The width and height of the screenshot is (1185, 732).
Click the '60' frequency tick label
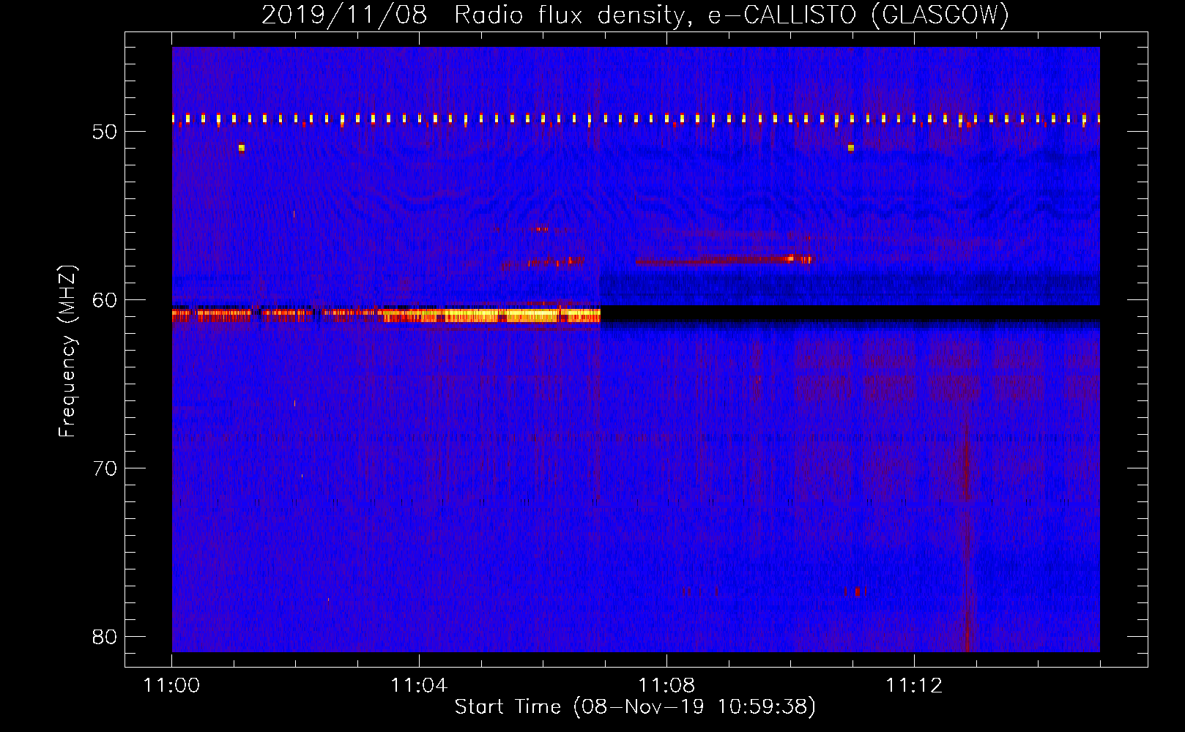click(105, 300)
